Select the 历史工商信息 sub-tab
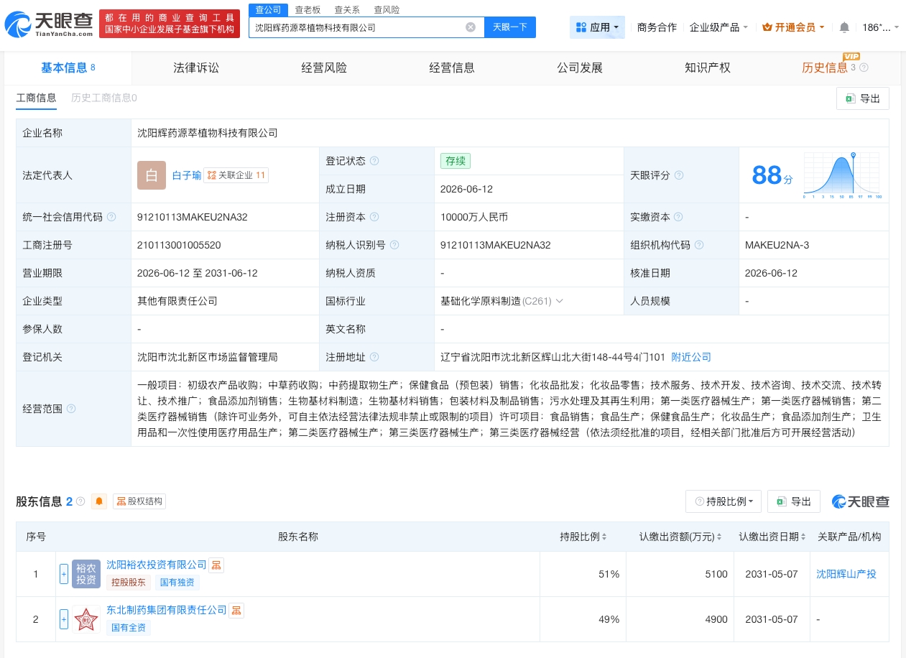906x658 pixels. pos(104,98)
